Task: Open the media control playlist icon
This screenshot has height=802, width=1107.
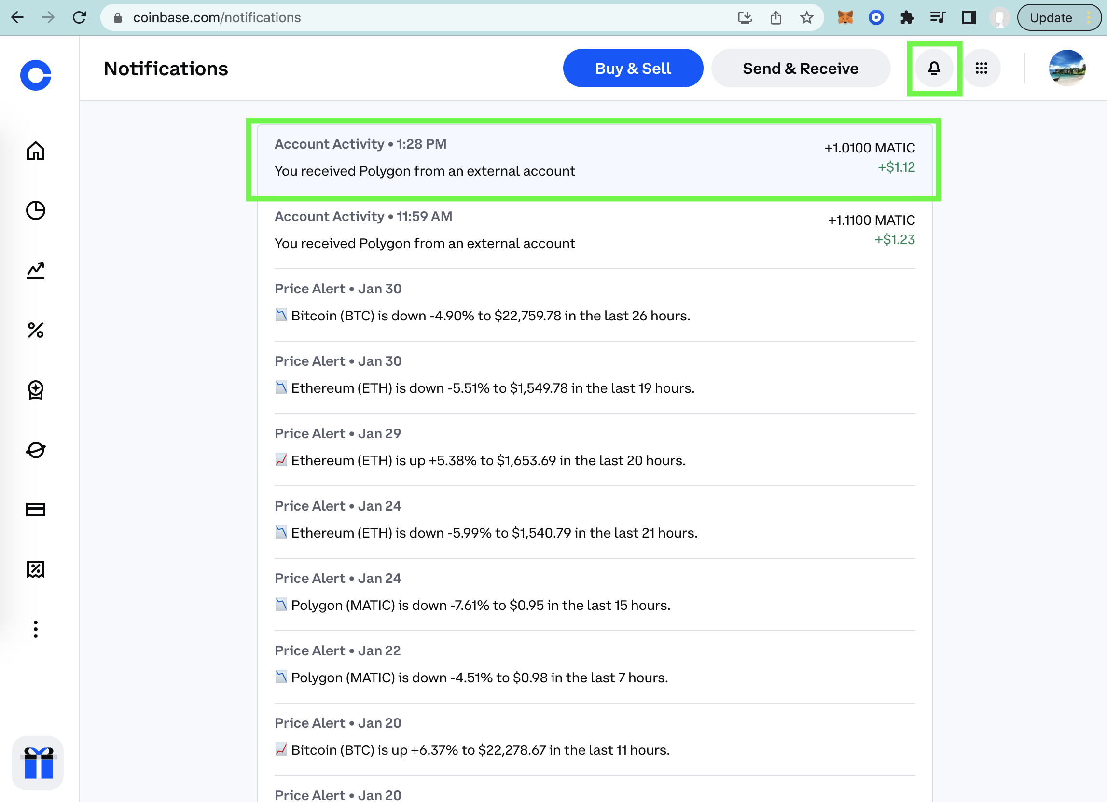Action: click(x=938, y=17)
